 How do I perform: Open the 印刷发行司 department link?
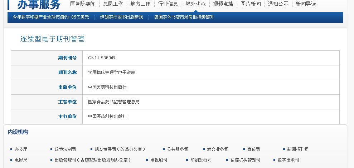pos(201,160)
